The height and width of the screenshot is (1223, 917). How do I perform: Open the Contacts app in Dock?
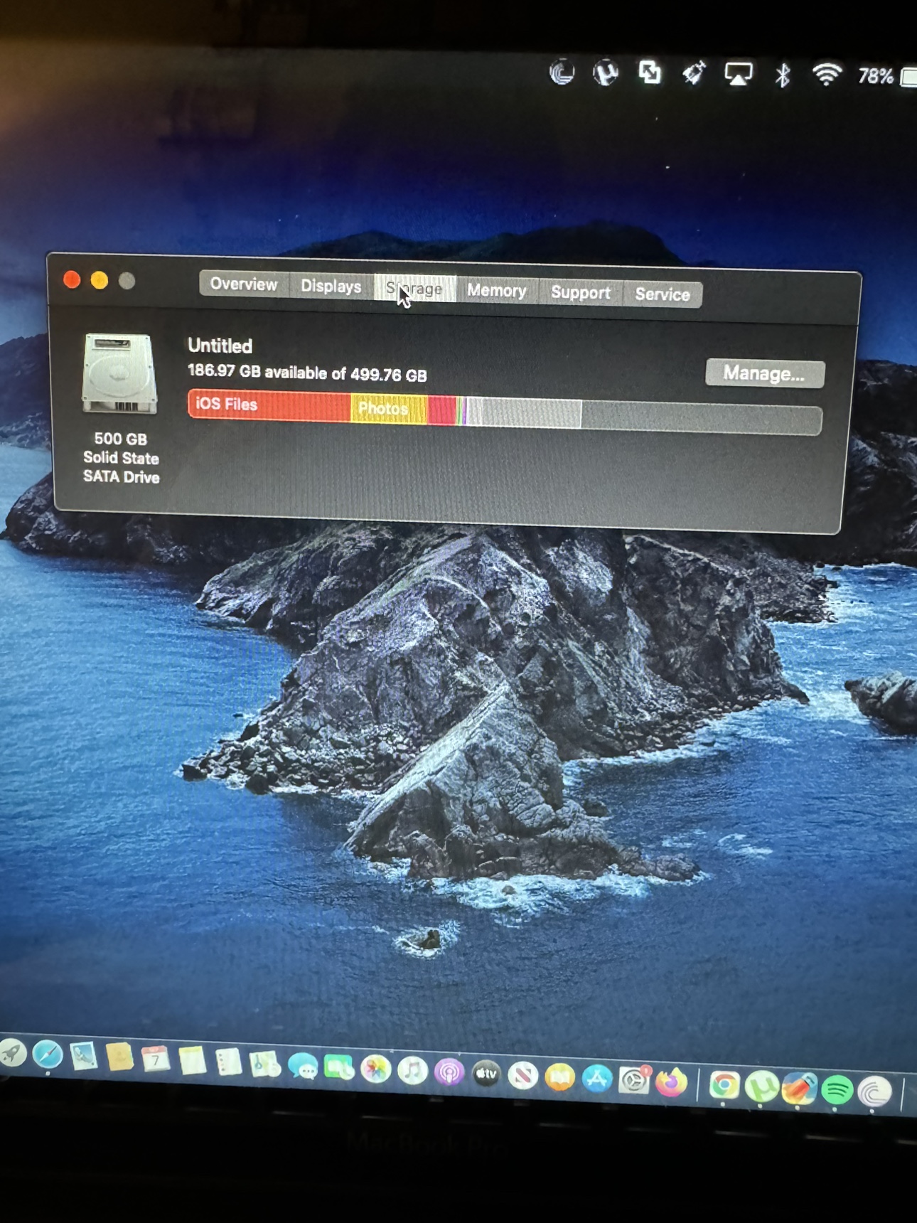point(119,1057)
